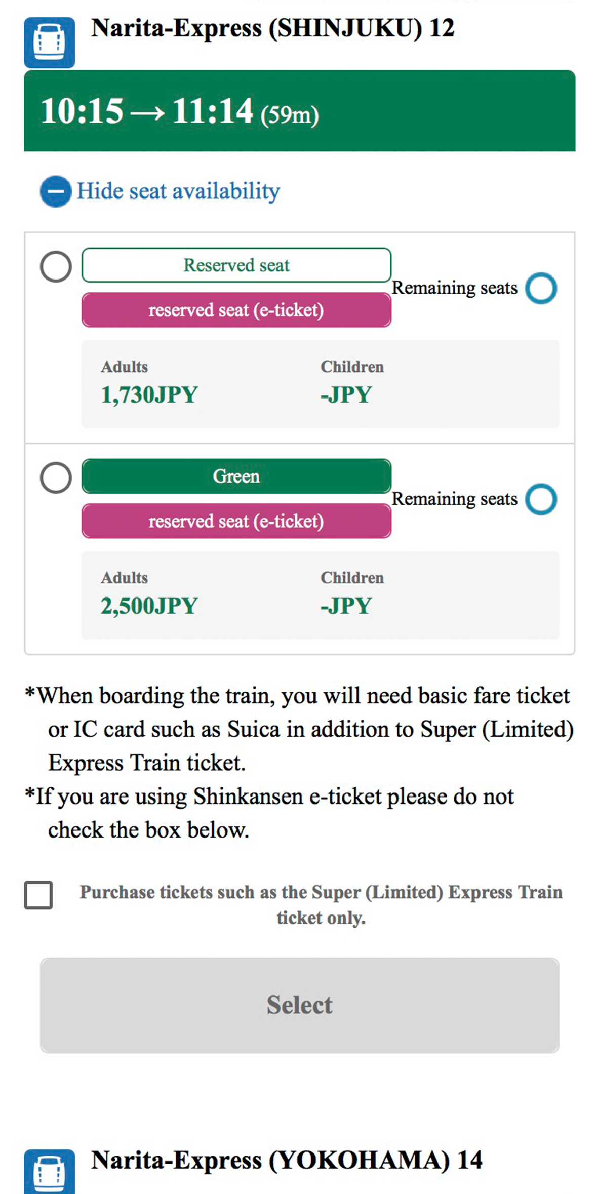The width and height of the screenshot is (597, 1194).
Task: Click the 1,730JPY adult reserved fare
Action: (x=149, y=394)
